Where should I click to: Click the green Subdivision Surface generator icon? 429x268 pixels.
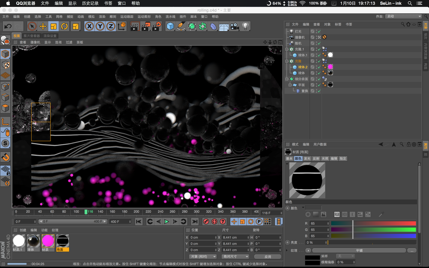pyautogui.click(x=192, y=26)
